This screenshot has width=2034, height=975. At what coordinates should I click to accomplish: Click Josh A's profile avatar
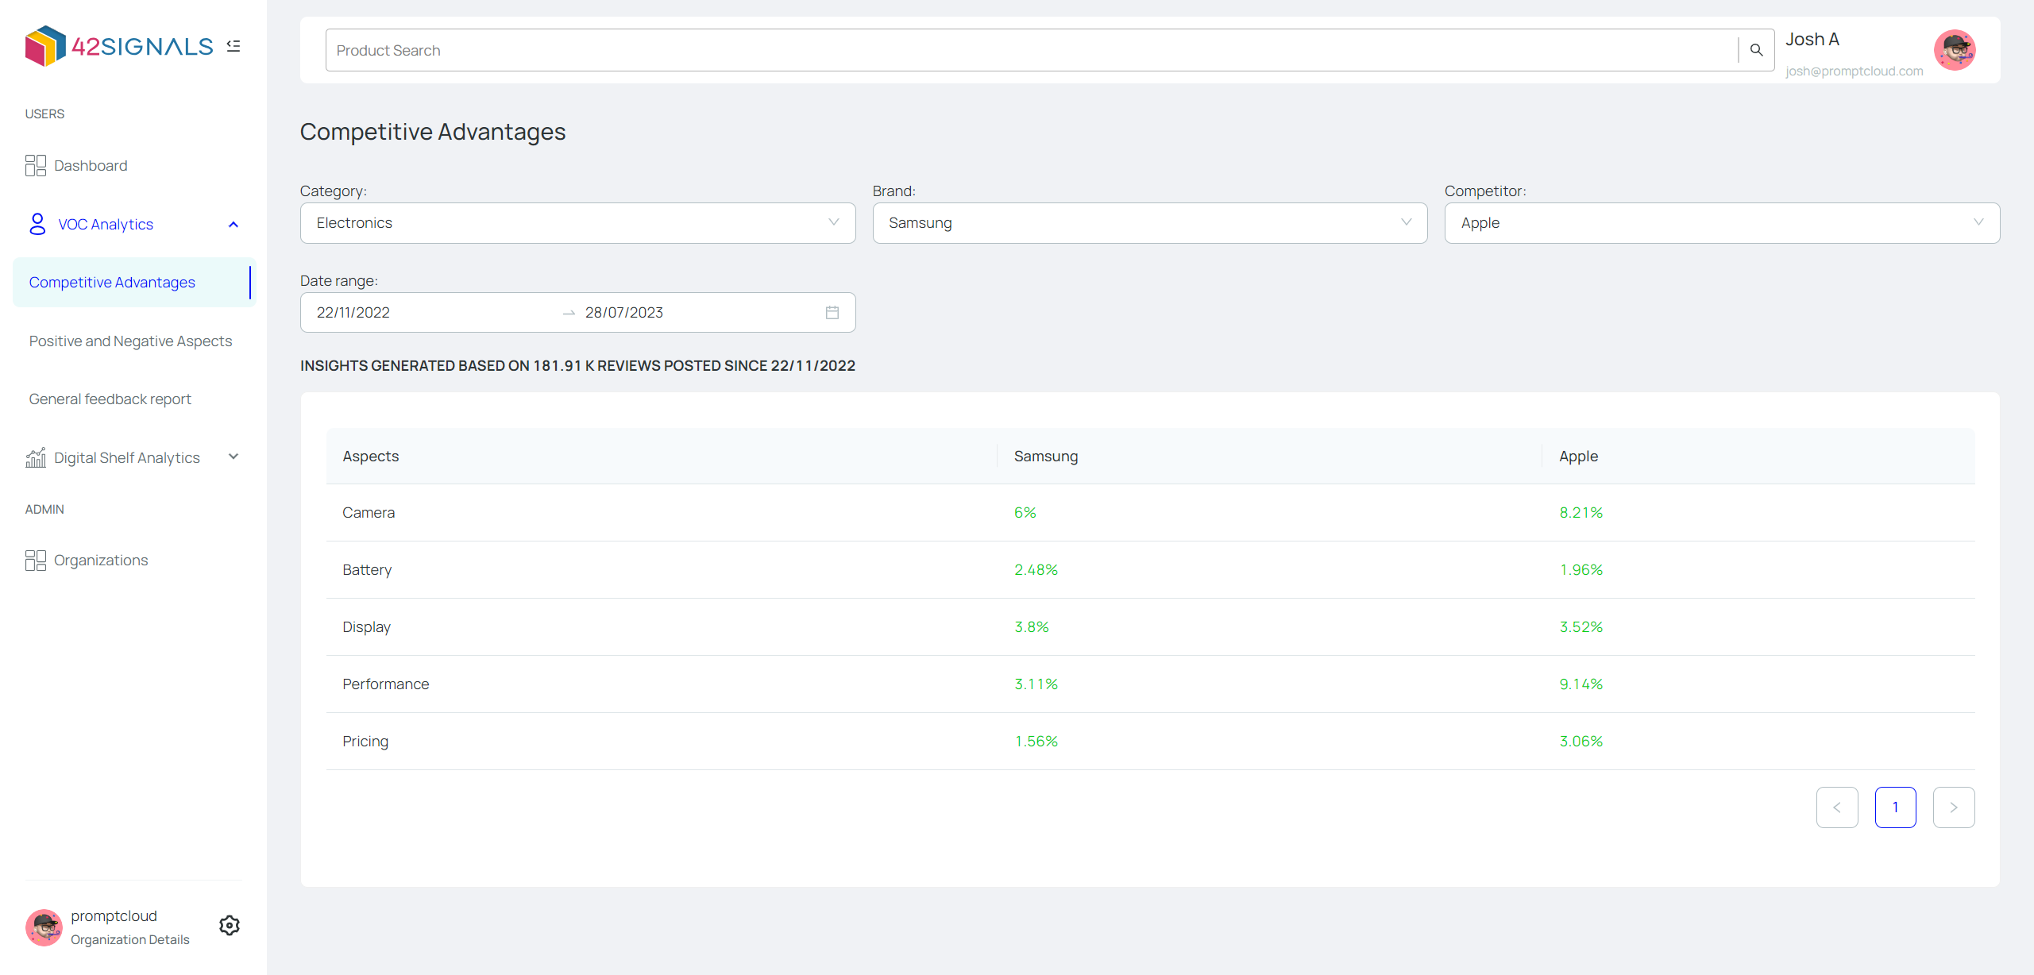[x=1955, y=49]
